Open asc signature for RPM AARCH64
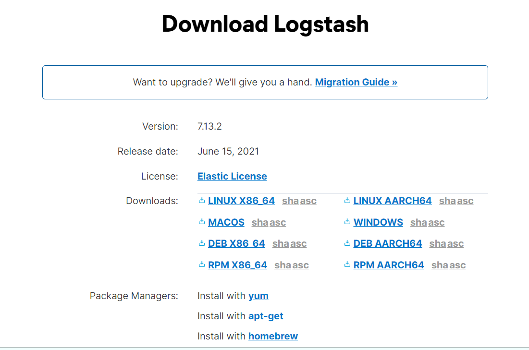The height and width of the screenshot is (350, 529). pyautogui.click(x=457, y=265)
